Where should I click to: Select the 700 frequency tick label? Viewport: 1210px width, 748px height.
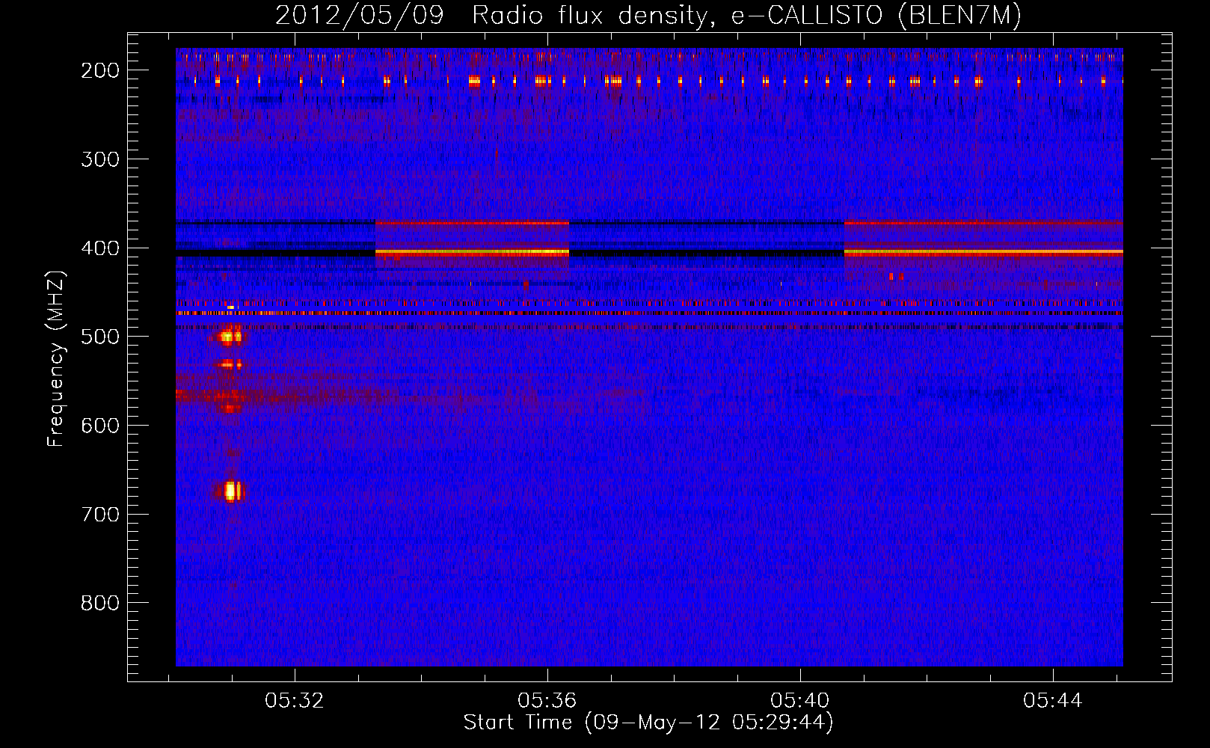100,515
